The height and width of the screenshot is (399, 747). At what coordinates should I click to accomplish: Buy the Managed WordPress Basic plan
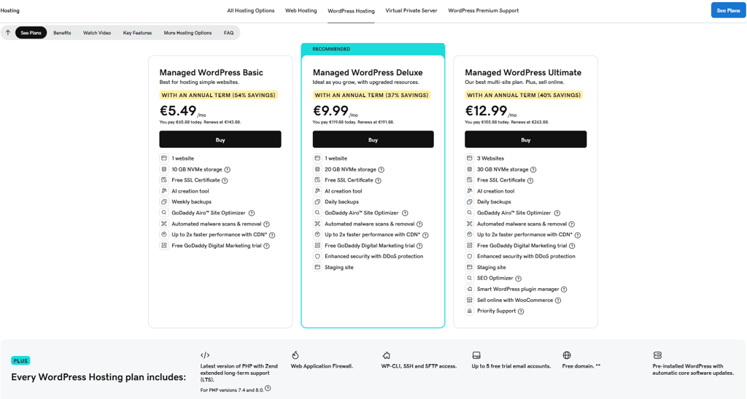point(220,139)
